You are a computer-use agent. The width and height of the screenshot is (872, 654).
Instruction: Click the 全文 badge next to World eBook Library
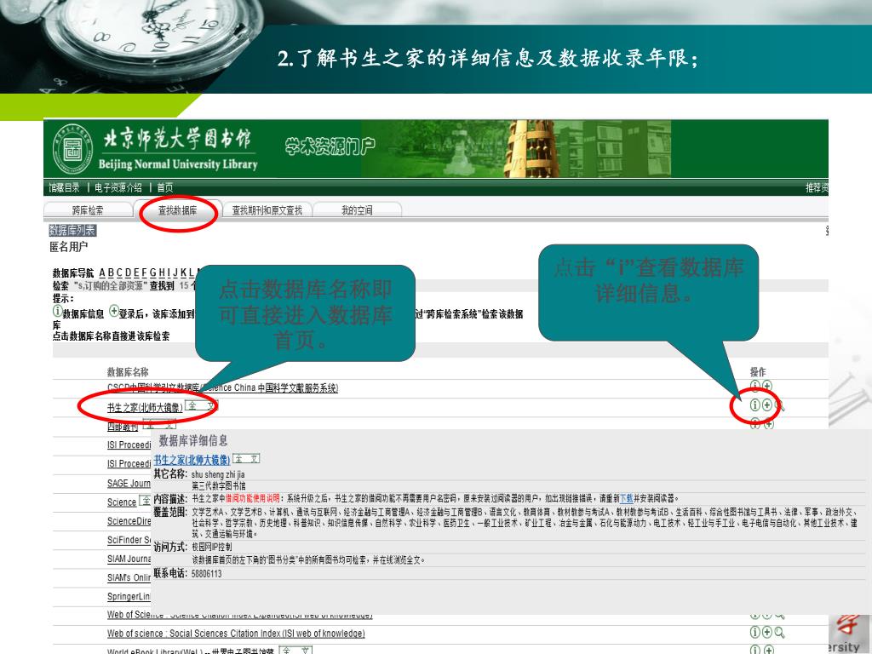(x=295, y=650)
